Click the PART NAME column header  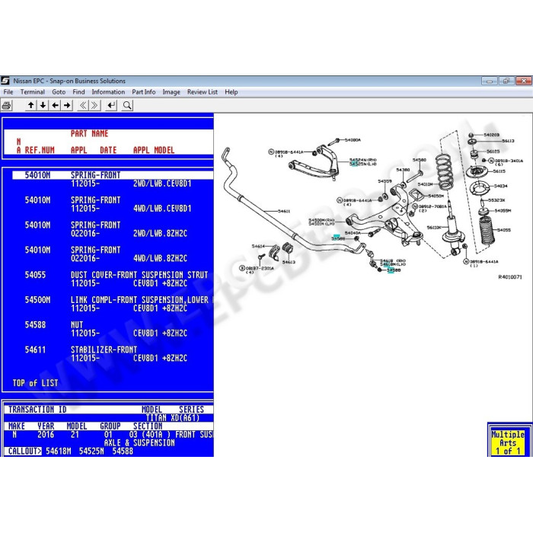click(89, 133)
